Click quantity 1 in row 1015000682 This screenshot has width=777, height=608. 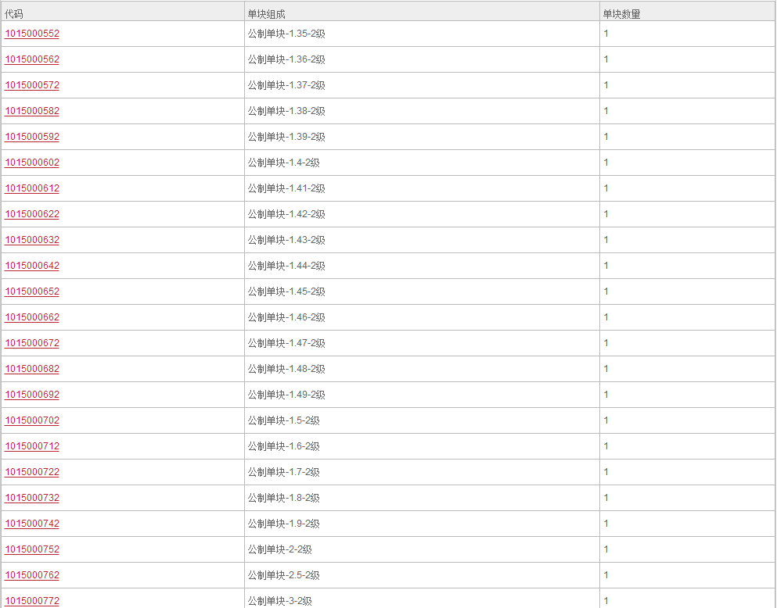[606, 369]
